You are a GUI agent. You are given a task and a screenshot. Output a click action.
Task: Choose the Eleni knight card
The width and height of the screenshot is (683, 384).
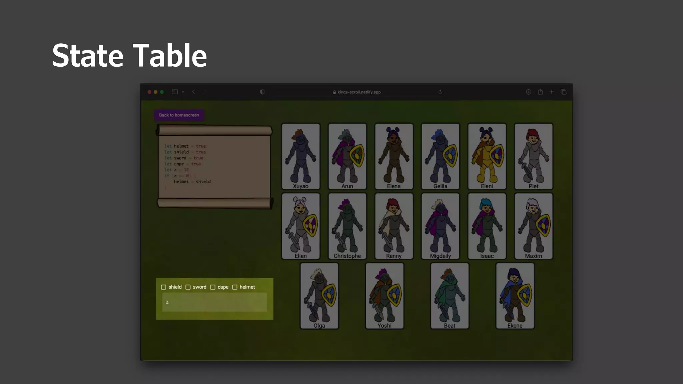point(487,156)
